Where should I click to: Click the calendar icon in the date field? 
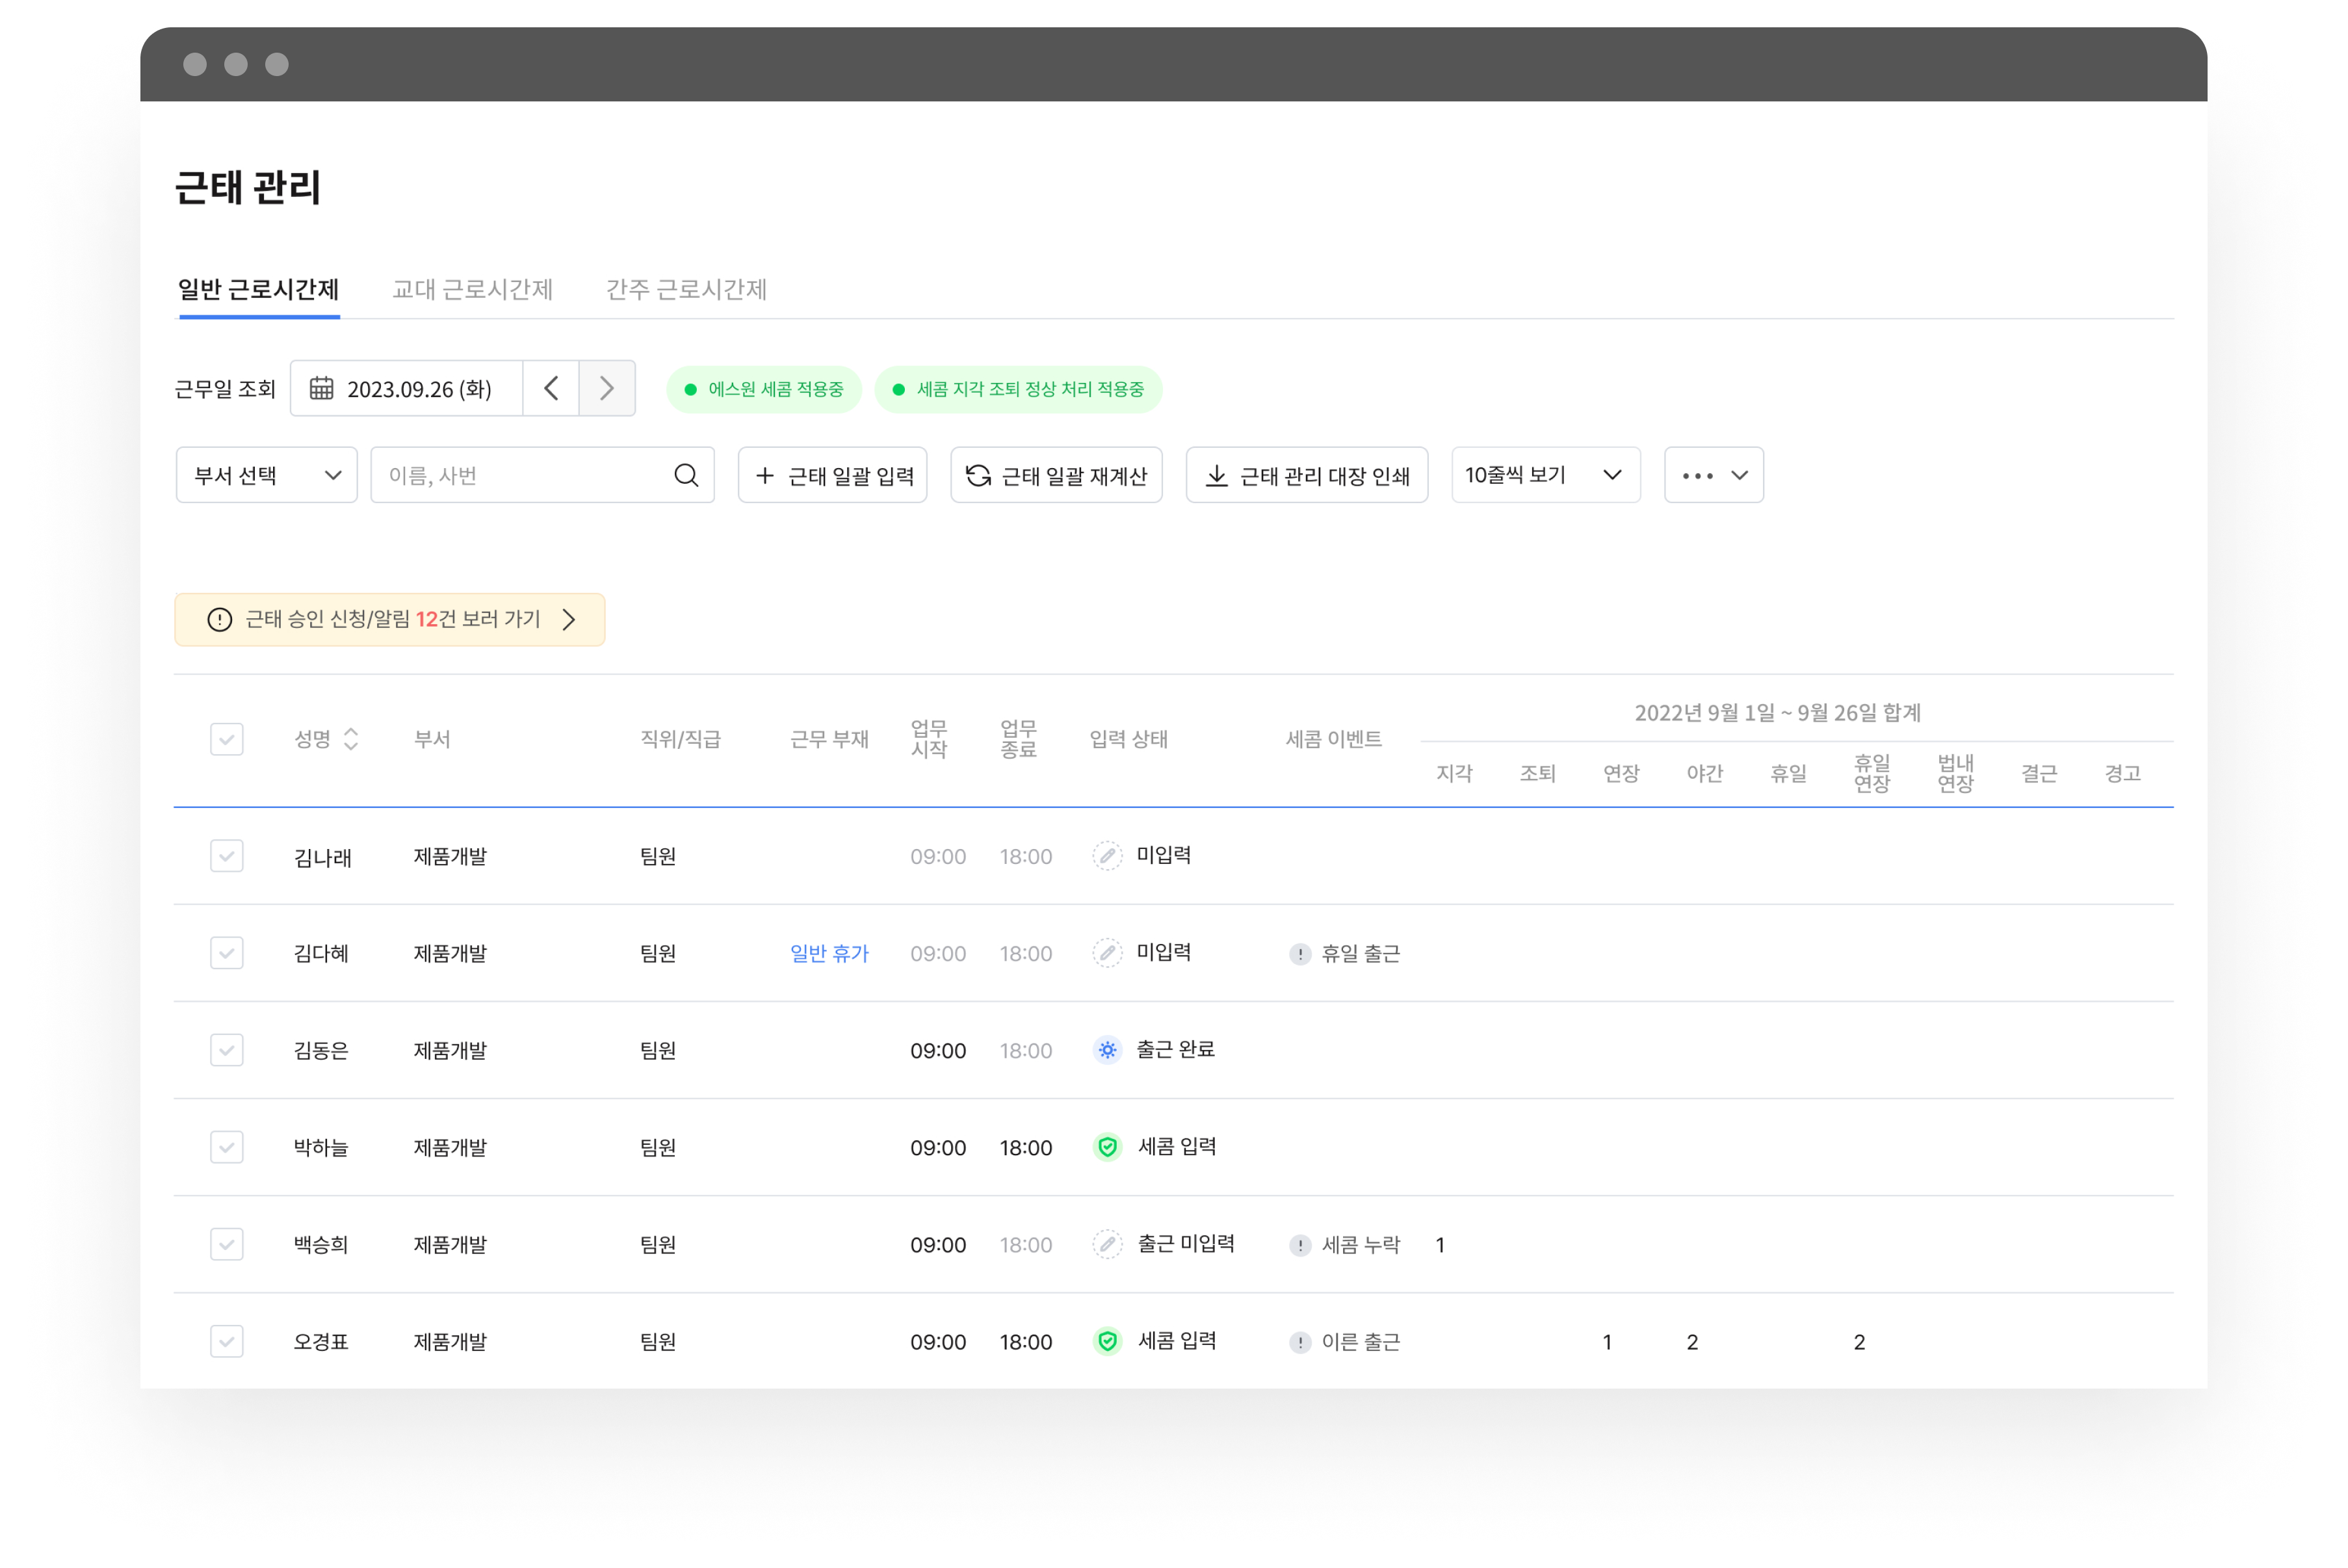[x=321, y=388]
